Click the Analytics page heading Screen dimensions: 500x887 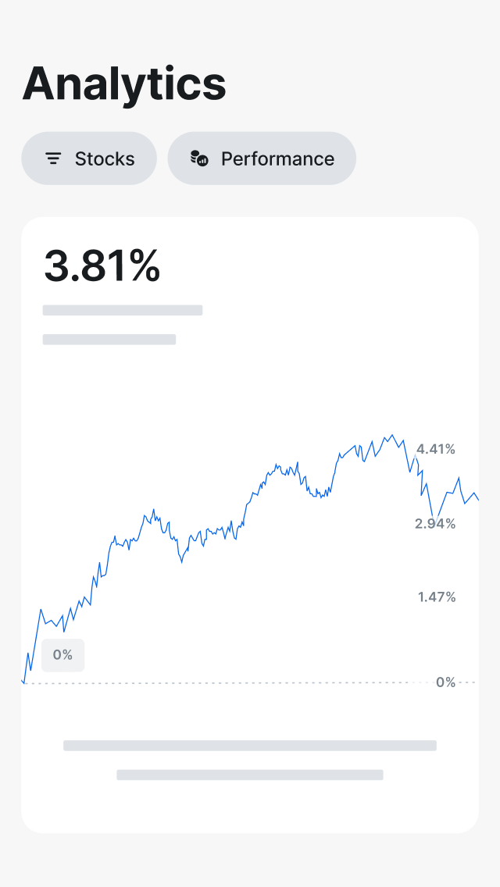pos(124,84)
